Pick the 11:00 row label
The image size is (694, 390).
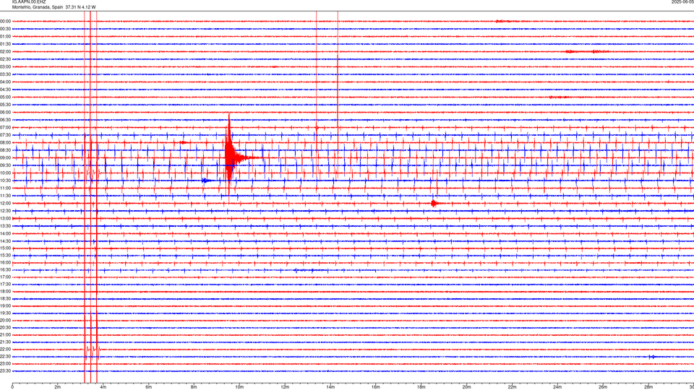(x=5, y=188)
